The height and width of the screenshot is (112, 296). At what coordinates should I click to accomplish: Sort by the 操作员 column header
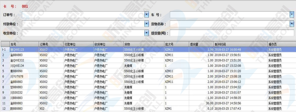tap(281, 44)
